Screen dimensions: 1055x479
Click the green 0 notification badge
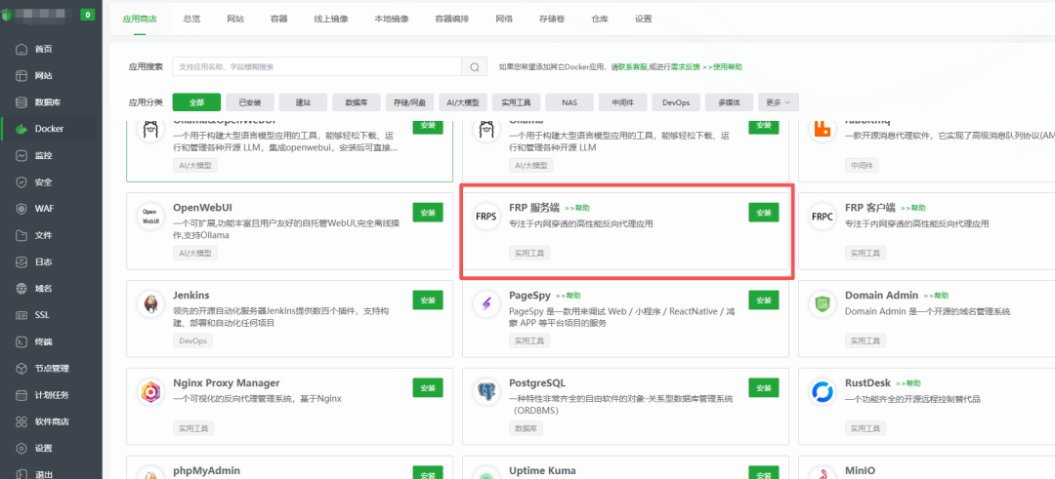(x=88, y=14)
